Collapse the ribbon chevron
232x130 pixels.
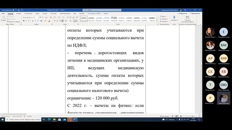(201, 24)
